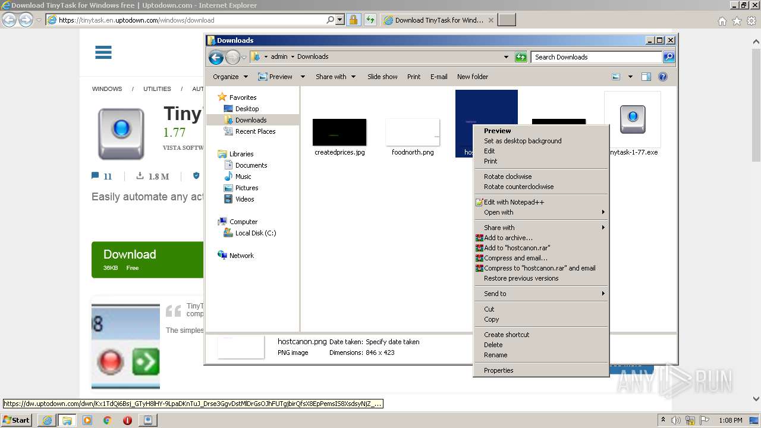Click the Internet Explorer home icon

[722, 20]
